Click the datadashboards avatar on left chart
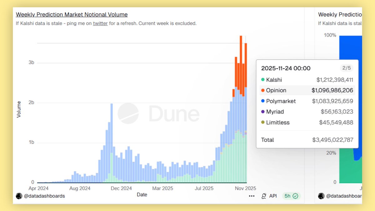The image size is (375, 211). pyautogui.click(x=19, y=196)
